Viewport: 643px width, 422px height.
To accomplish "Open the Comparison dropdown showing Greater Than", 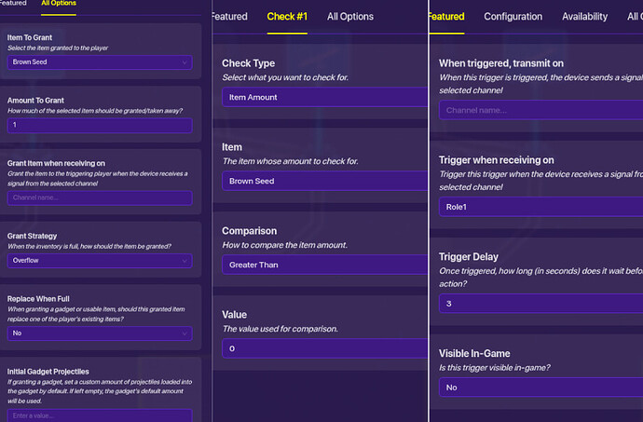I will point(323,265).
